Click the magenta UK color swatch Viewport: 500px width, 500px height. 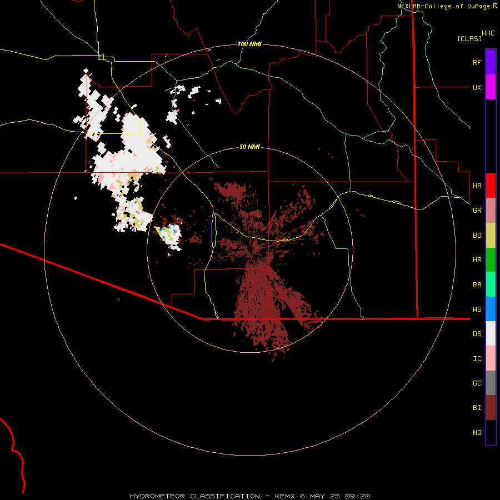pyautogui.click(x=491, y=87)
